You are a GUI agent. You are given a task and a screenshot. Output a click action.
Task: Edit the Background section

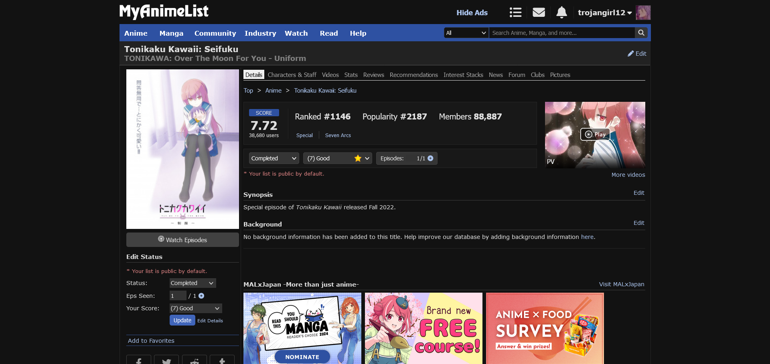click(639, 223)
